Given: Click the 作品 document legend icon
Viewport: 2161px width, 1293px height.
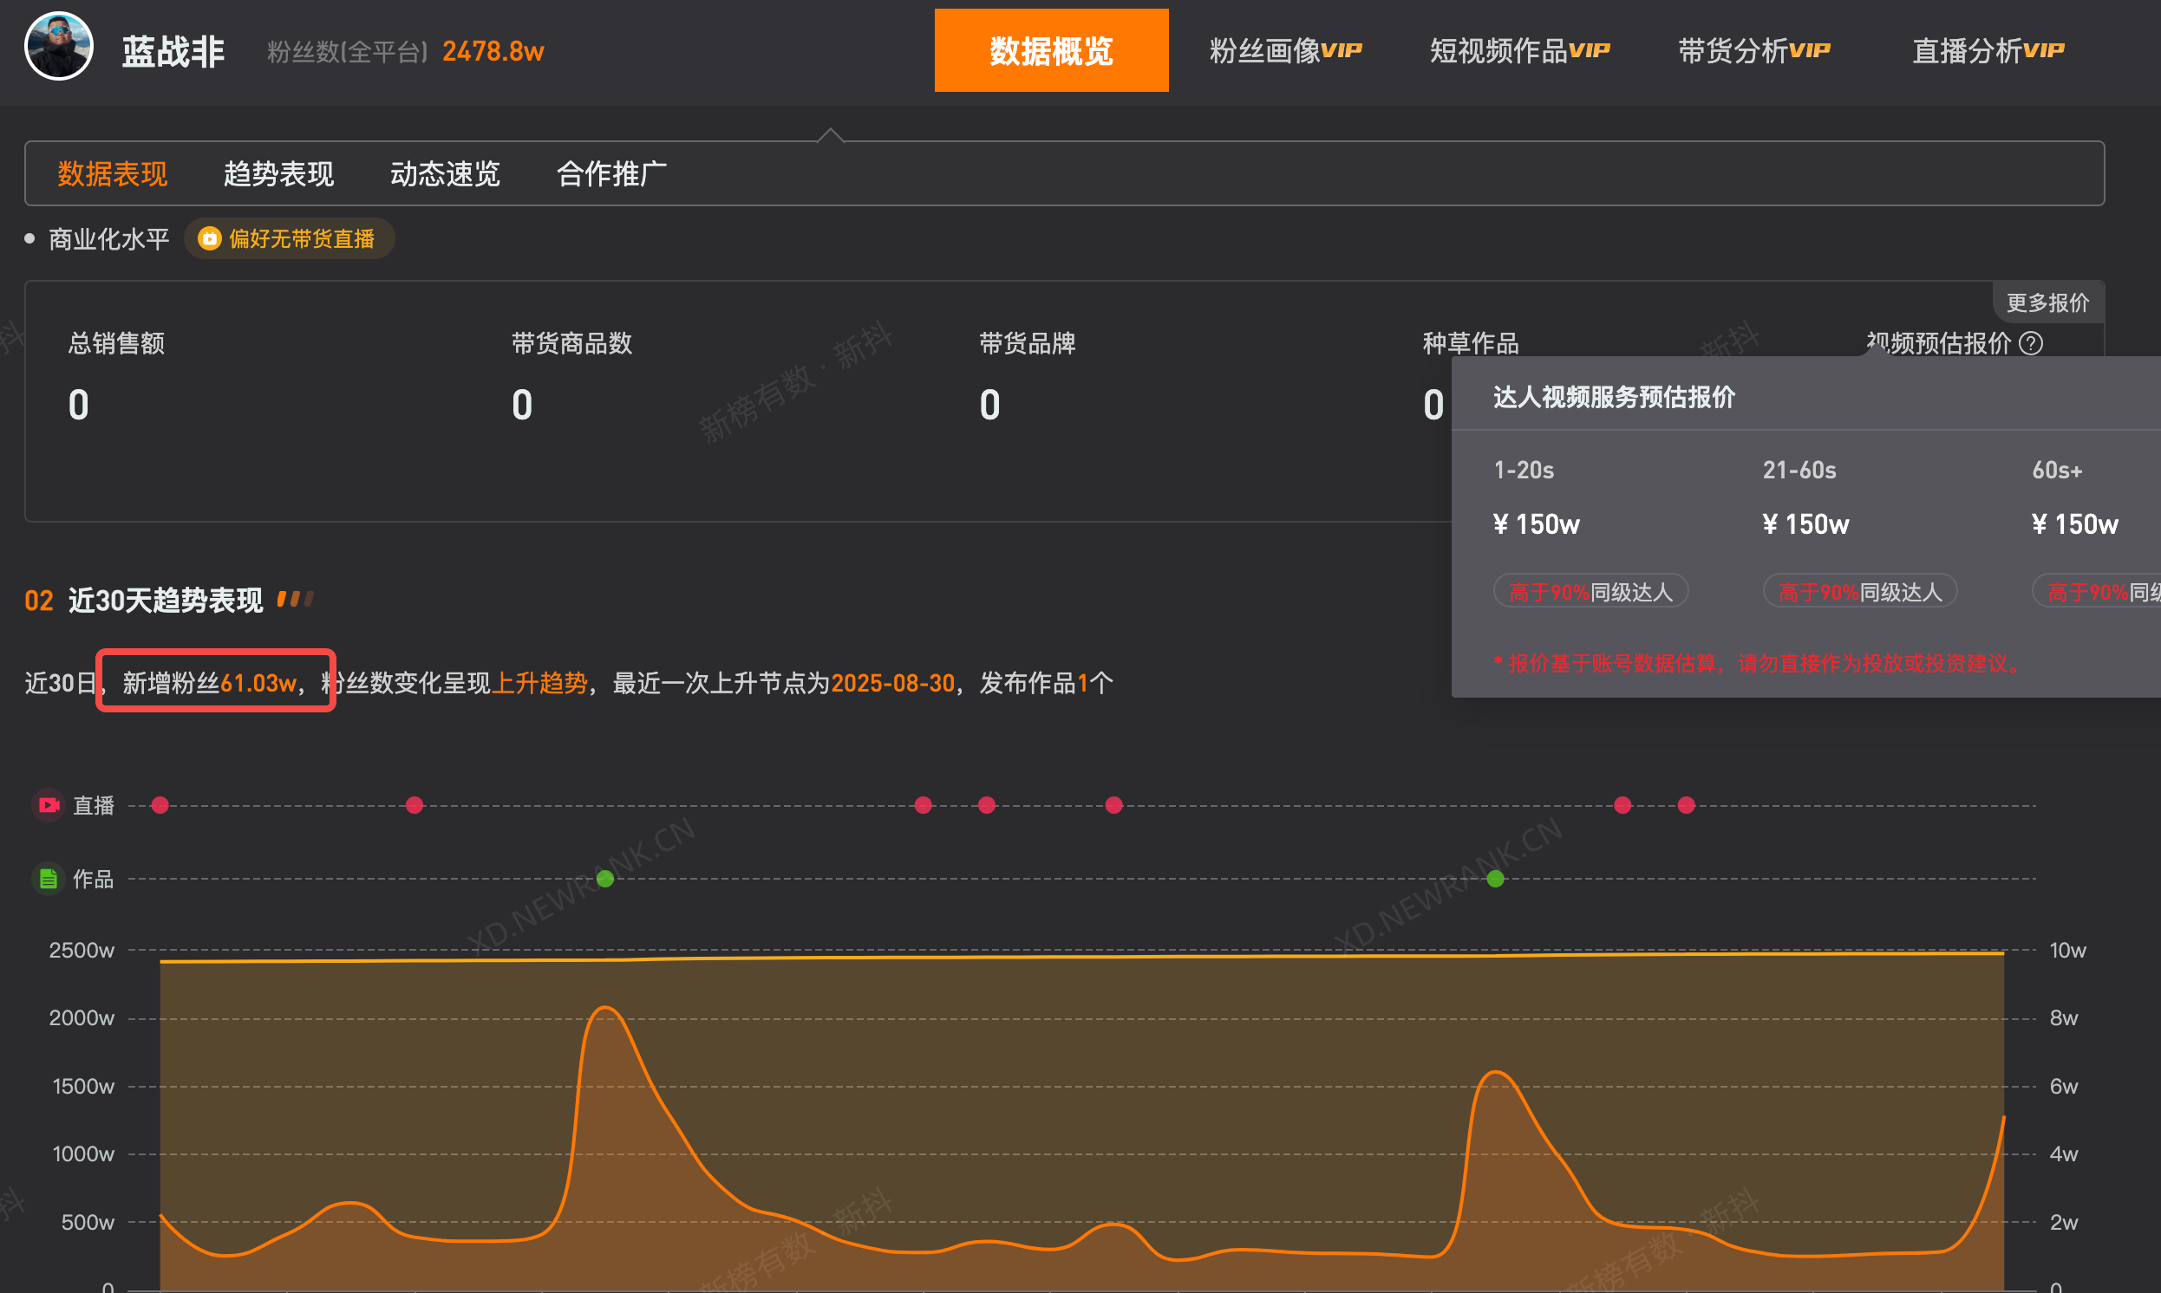Looking at the screenshot, I should [49, 878].
